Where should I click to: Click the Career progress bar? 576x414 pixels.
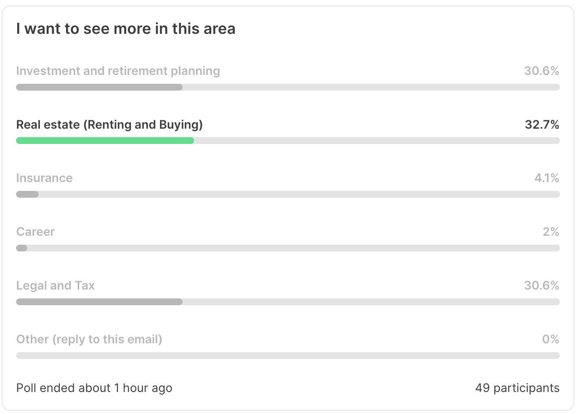point(288,248)
